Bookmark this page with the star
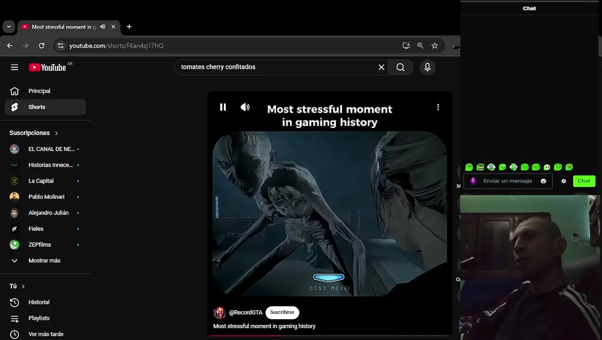Image resolution: width=602 pixels, height=340 pixels. (x=434, y=46)
